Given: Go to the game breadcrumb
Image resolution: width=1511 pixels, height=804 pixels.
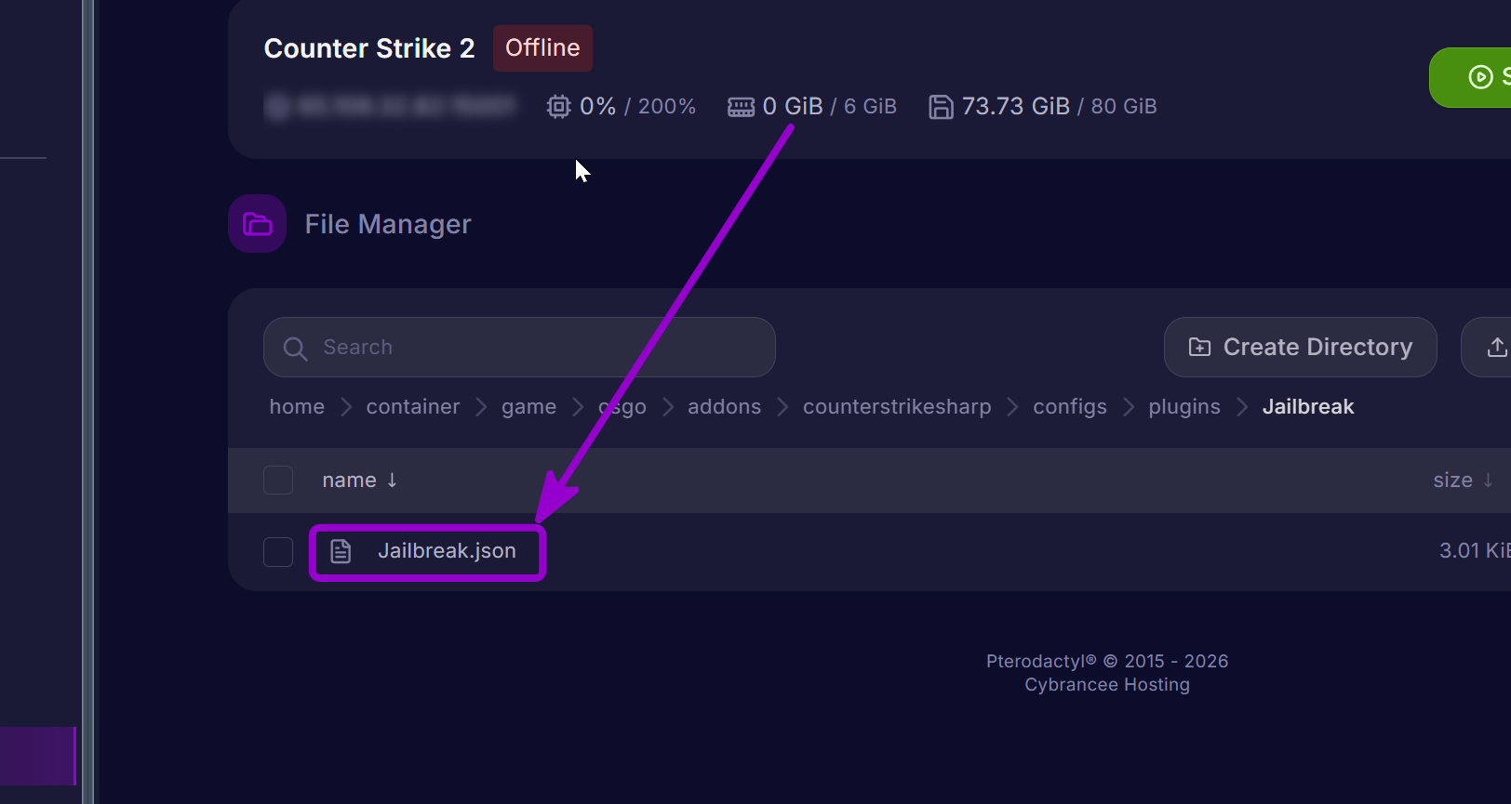Looking at the screenshot, I should [528, 407].
